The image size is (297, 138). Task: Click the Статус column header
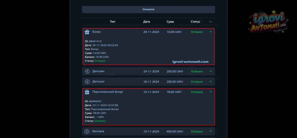pos(195,22)
